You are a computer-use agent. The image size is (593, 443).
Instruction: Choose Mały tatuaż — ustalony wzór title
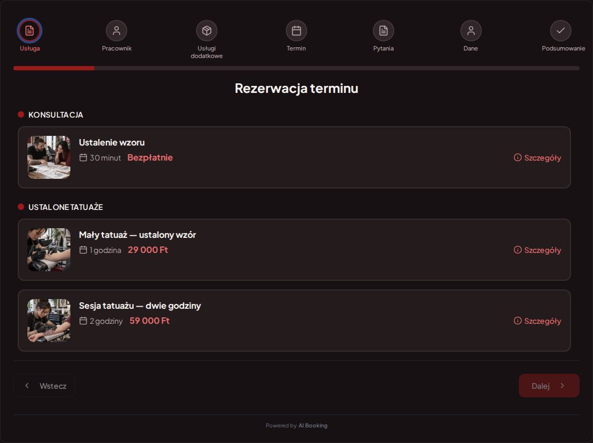click(138, 235)
